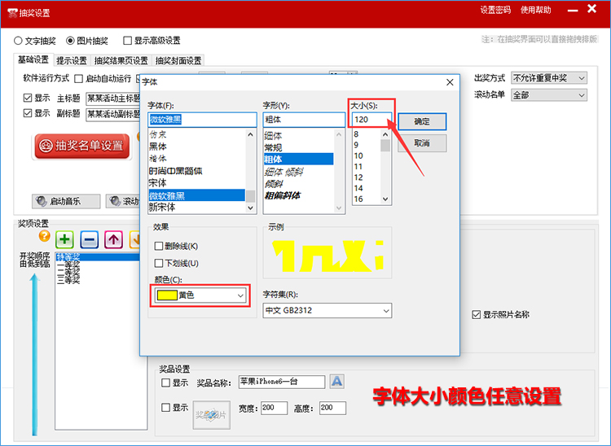611x446 pixels.
Task: Click the 抽奖名单设置 red button
Action: tap(81, 146)
